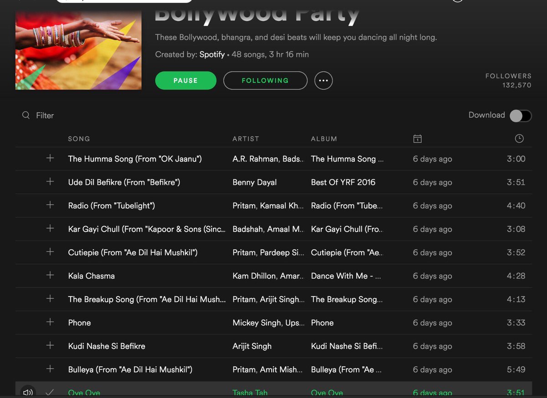
Task: Pause the Bollywood Party playlist
Action: tap(186, 81)
